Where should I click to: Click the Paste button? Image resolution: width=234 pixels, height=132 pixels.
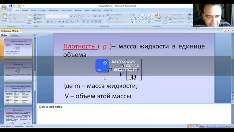click(4, 18)
